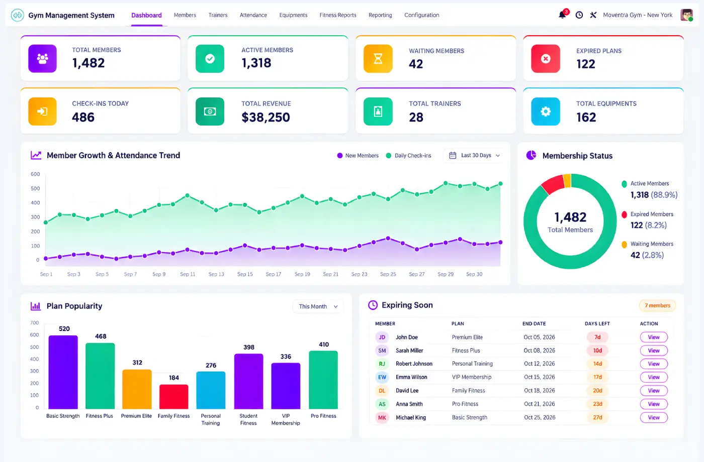Click the Total Revenue money icon
Viewport: 704px width, 462px height.
pos(210,111)
